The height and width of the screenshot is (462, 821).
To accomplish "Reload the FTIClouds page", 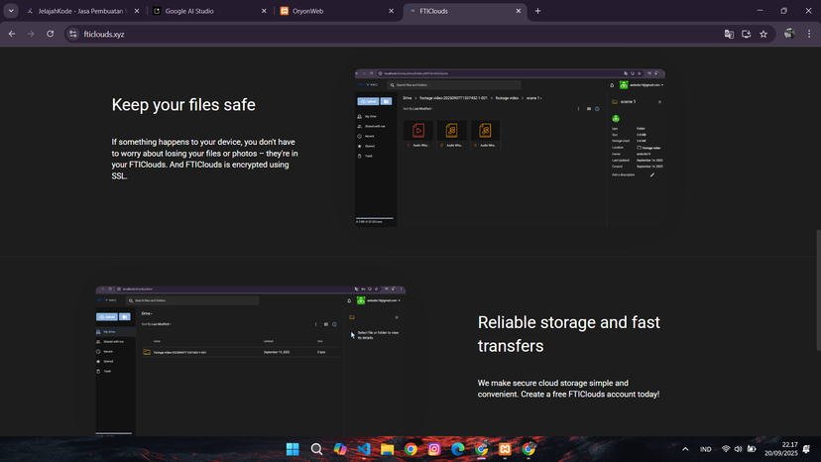I will coord(50,34).
